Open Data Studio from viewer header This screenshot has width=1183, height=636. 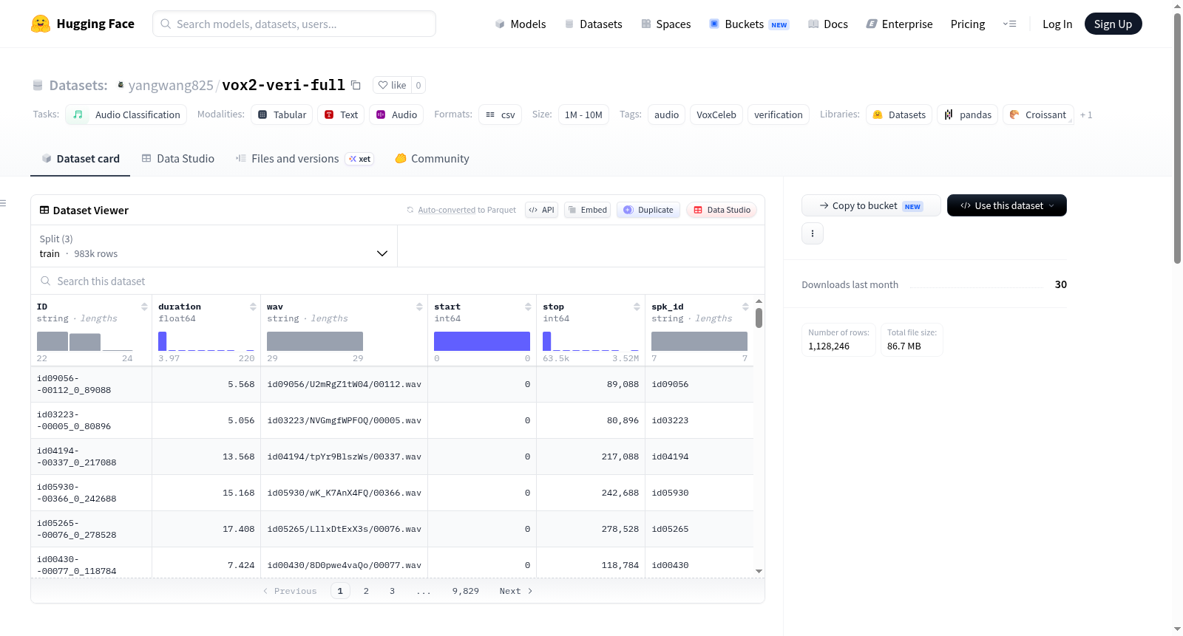[x=722, y=210]
